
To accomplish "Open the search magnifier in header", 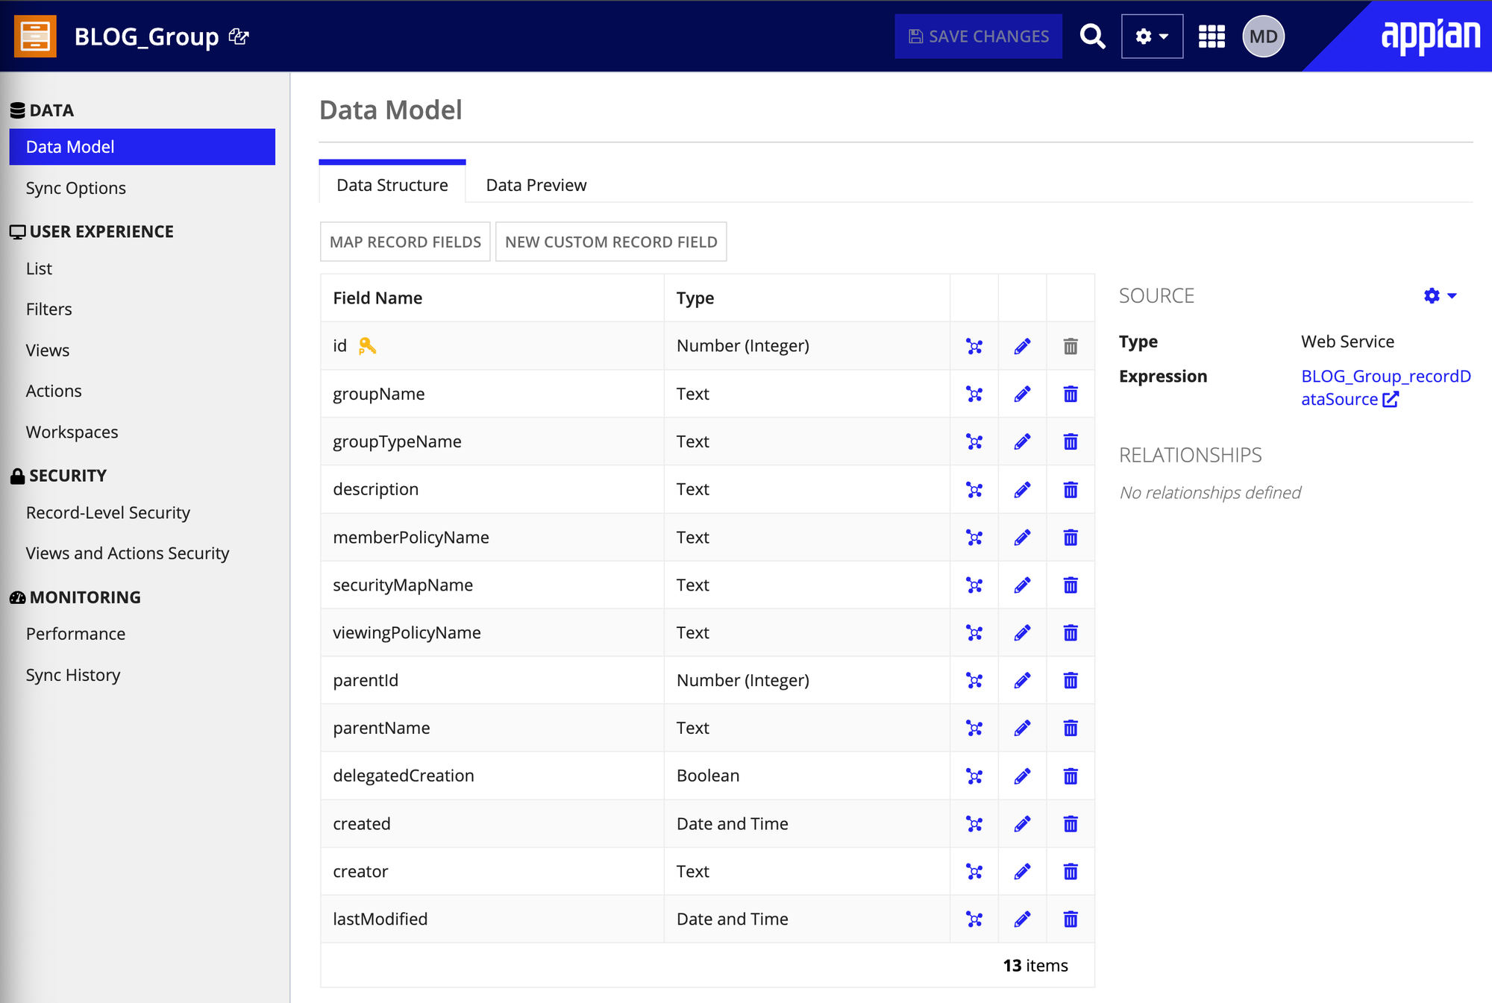I will [x=1092, y=36].
